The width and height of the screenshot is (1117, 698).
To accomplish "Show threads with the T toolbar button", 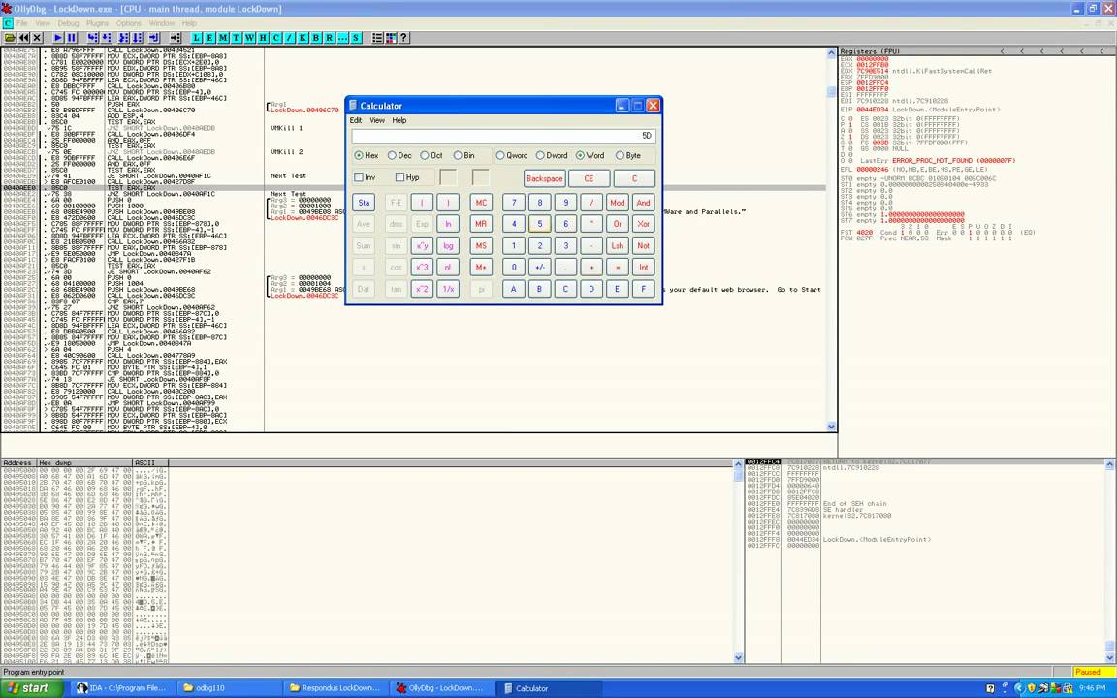I will [x=236, y=38].
